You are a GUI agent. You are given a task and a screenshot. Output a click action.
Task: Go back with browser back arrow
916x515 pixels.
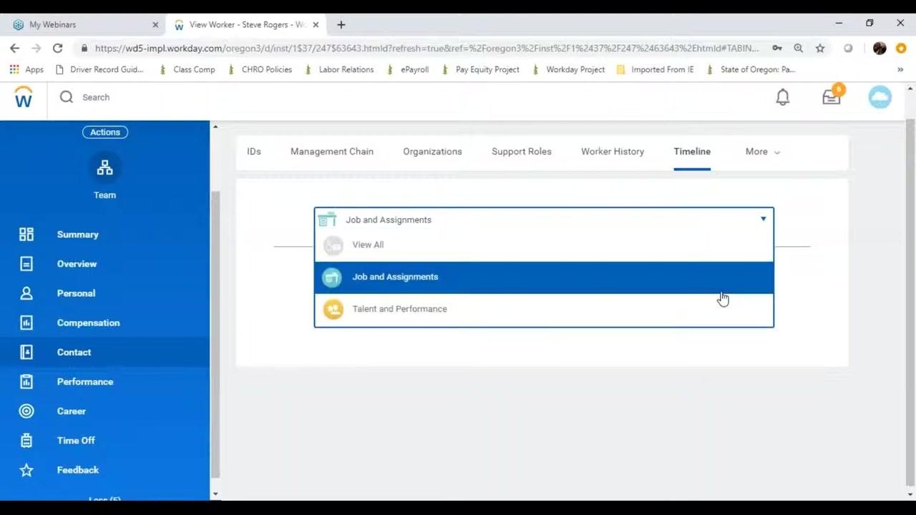point(14,48)
